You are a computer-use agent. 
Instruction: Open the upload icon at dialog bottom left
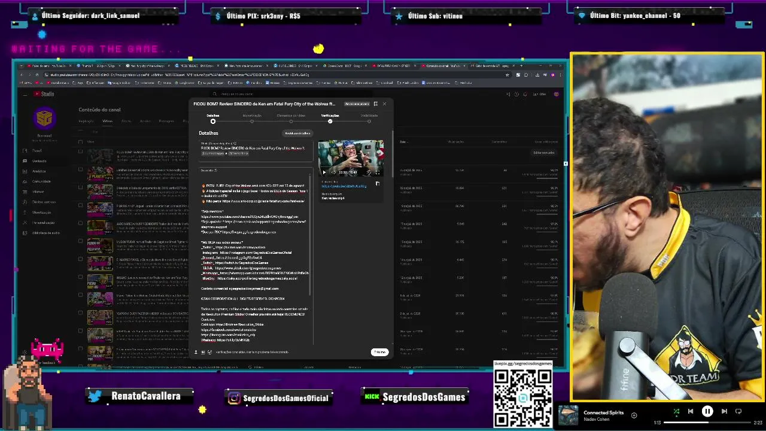click(x=196, y=352)
